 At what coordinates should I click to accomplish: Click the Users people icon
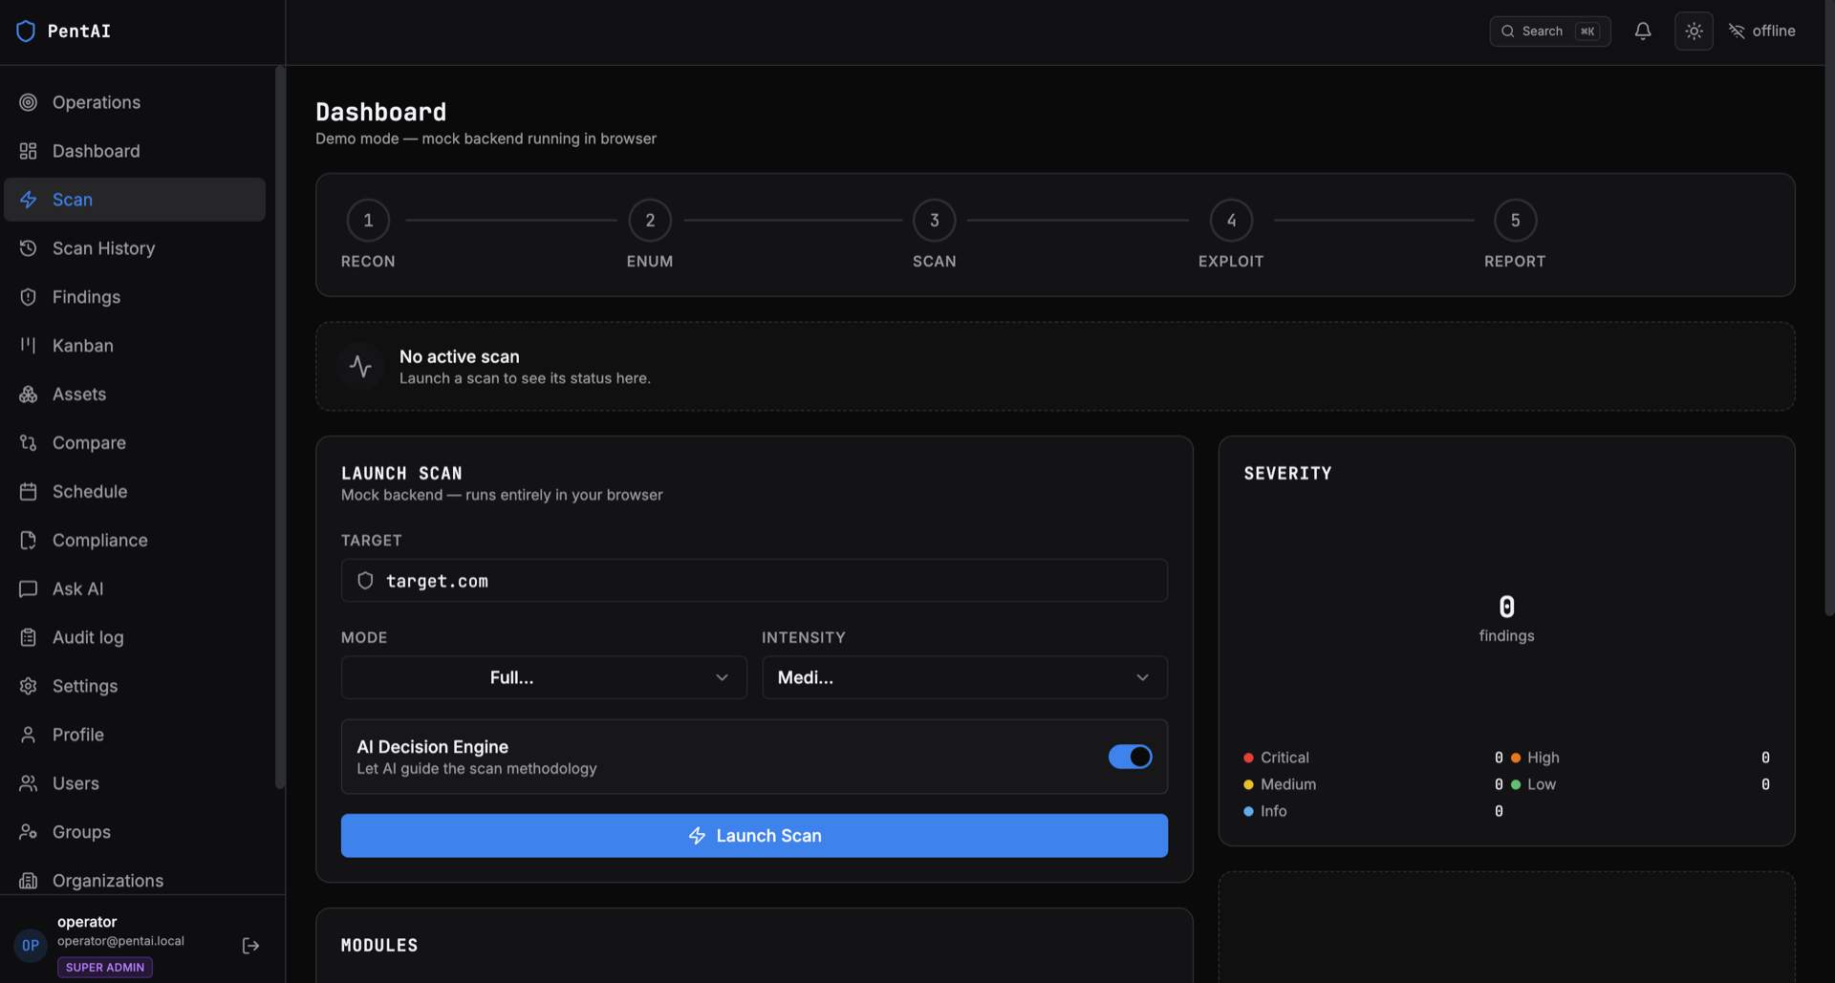pyautogui.click(x=29, y=783)
